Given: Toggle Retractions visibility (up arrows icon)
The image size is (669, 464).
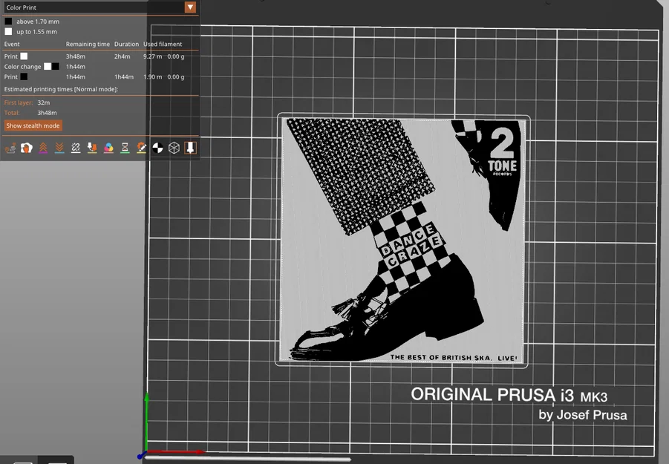Looking at the screenshot, I should click(x=43, y=148).
